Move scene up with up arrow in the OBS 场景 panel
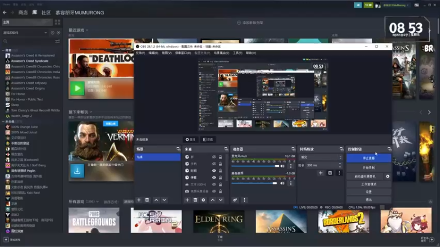This screenshot has width=440, height=247. pyautogui.click(x=156, y=200)
